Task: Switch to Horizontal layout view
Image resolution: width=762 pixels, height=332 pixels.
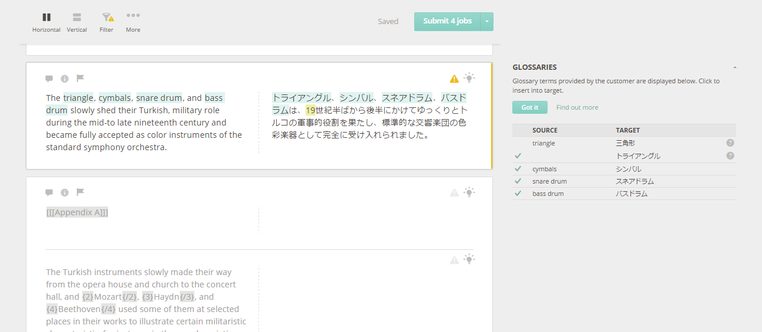Action: tap(46, 22)
